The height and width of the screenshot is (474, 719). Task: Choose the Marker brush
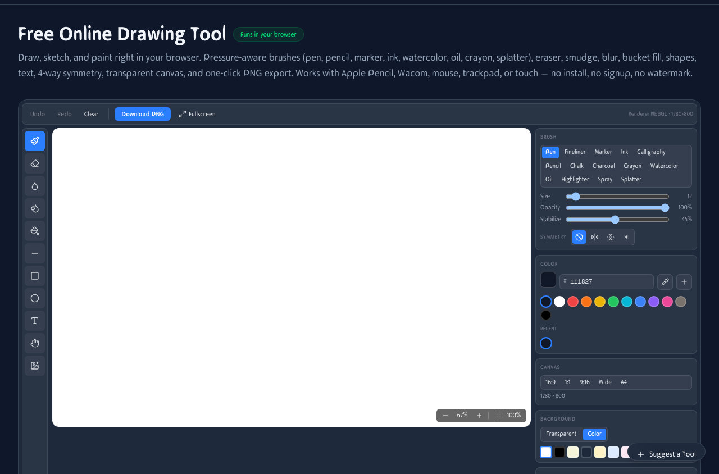[603, 152]
